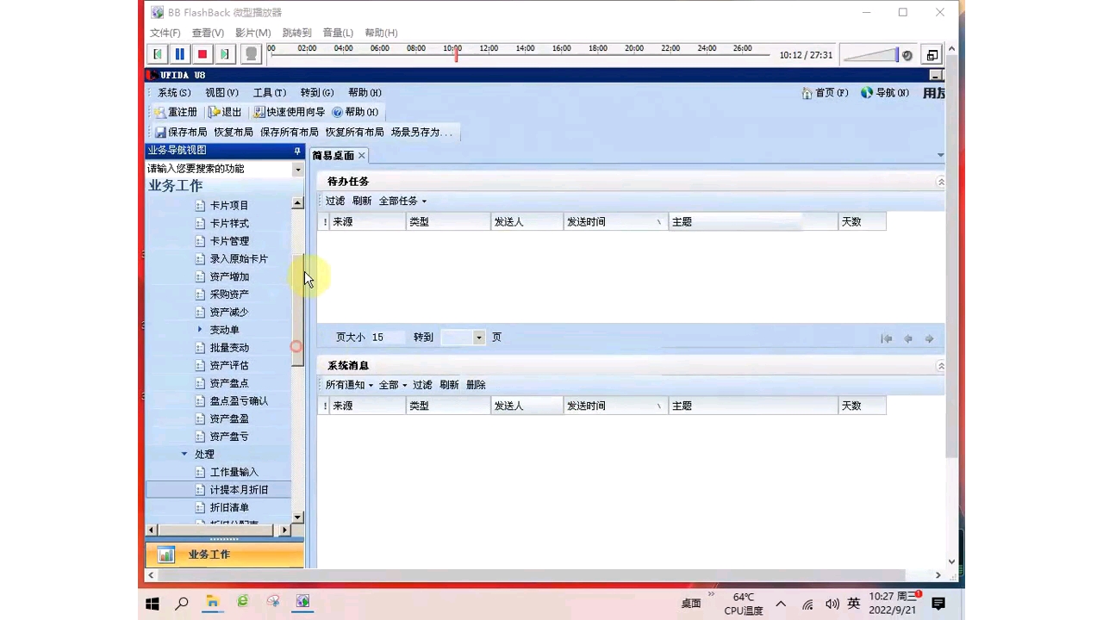Screen dimensions: 1103x620
Task: Select 计提本月折旧 in the navigation tree
Action: point(239,489)
